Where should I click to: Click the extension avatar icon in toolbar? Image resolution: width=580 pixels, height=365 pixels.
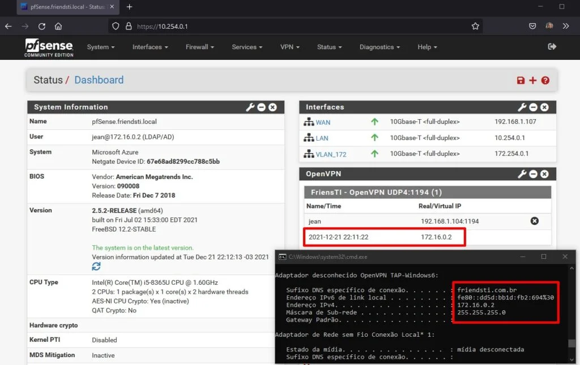pos(549,26)
